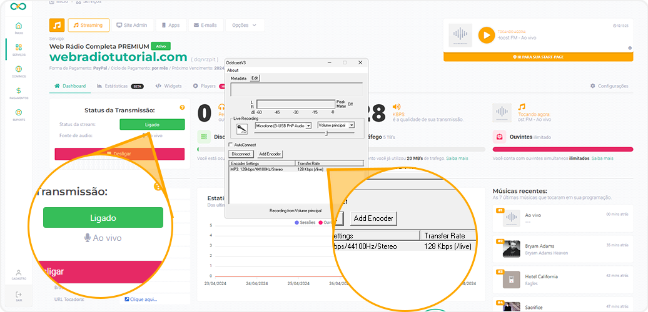648x312 pixels.
Task: Click the red Desligar button
Action: 119,154
